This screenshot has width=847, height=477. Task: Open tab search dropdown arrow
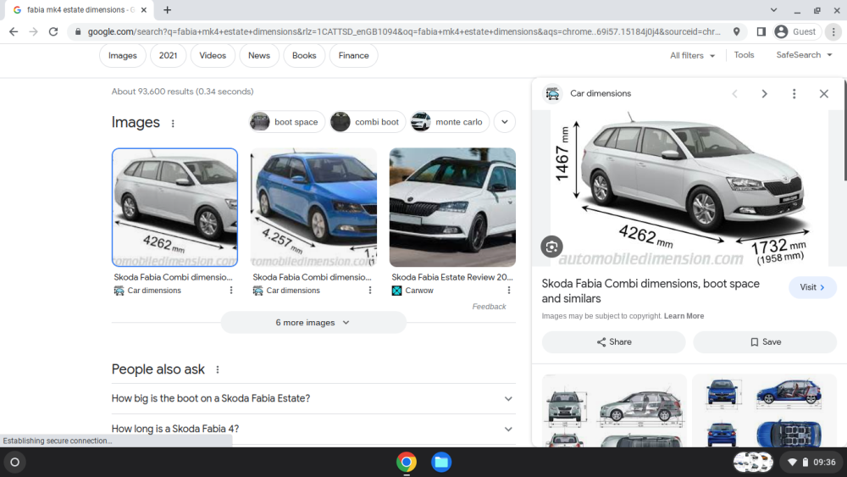[x=773, y=9]
